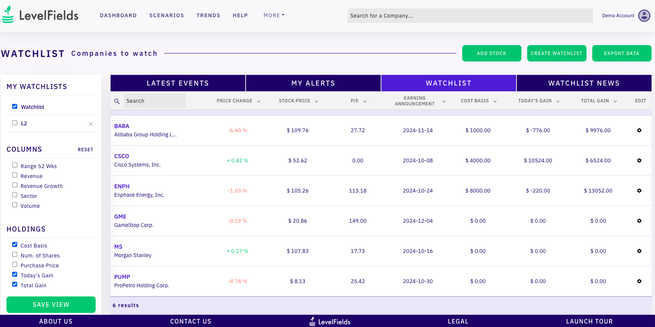Screen dimensions: 655x327
Task: Sort by Total Gain column arrow
Action: (615, 101)
